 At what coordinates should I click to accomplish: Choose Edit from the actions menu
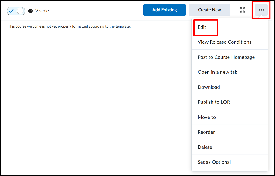(x=230, y=27)
